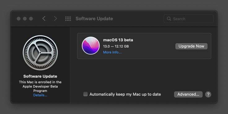Click the magnifying glass search icon
The height and width of the screenshot is (114, 228).
click(169, 19)
